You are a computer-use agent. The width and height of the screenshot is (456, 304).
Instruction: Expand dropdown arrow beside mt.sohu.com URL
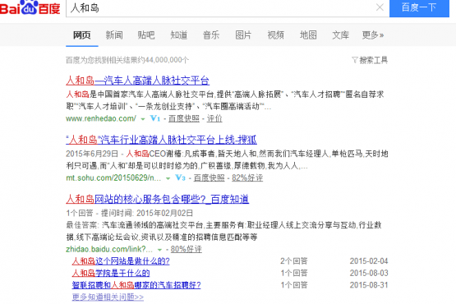pyautogui.click(x=168, y=178)
